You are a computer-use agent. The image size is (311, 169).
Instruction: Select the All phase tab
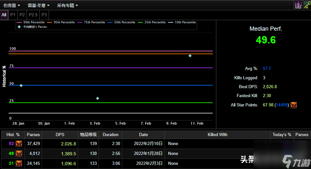coord(4,15)
